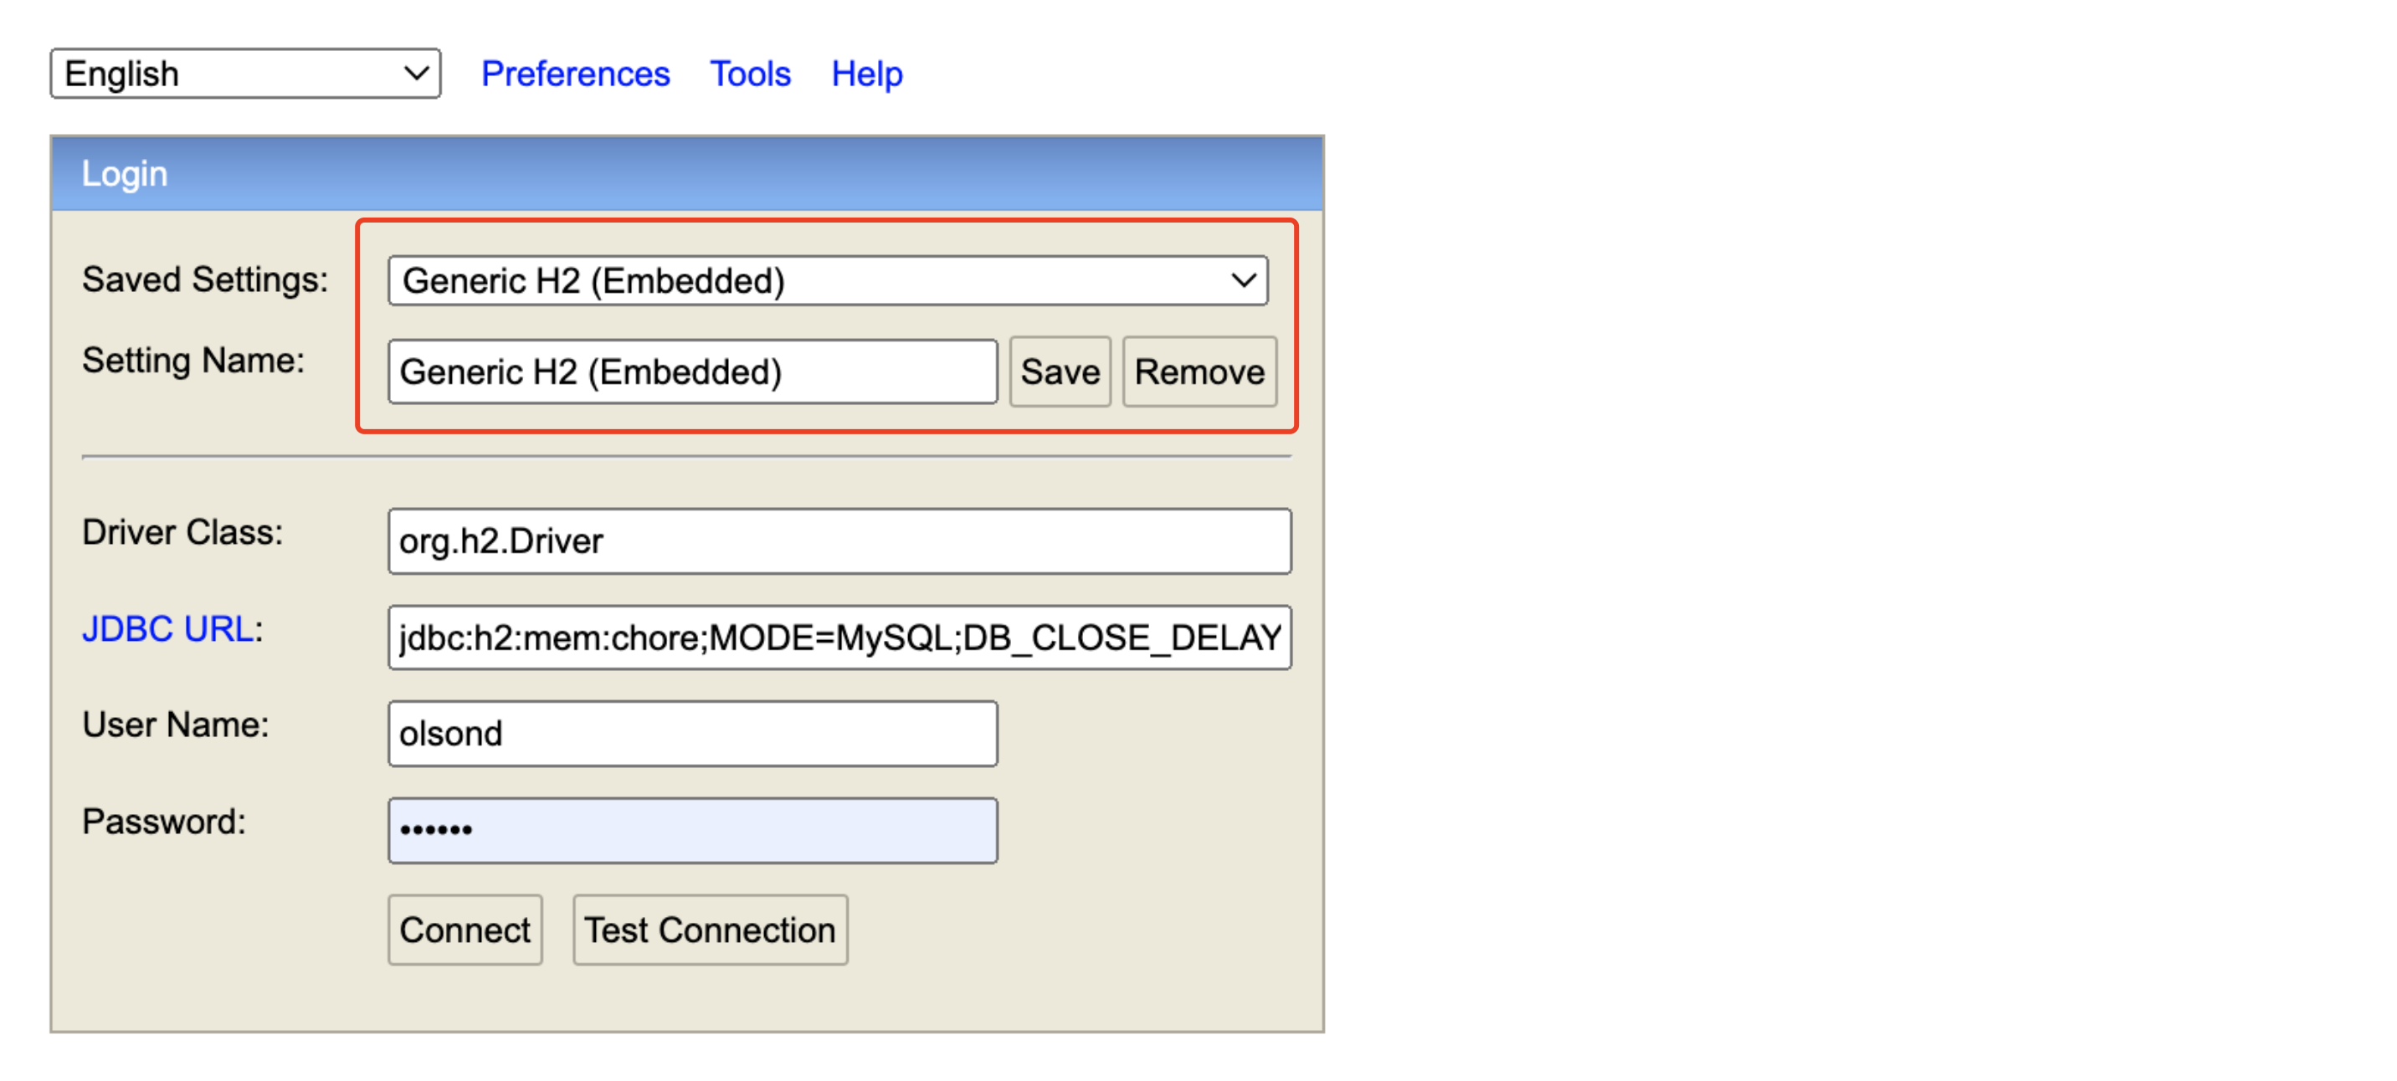Open the JDBC URL help link
Image resolution: width=2397 pixels, height=1081 pixels.
click(167, 629)
